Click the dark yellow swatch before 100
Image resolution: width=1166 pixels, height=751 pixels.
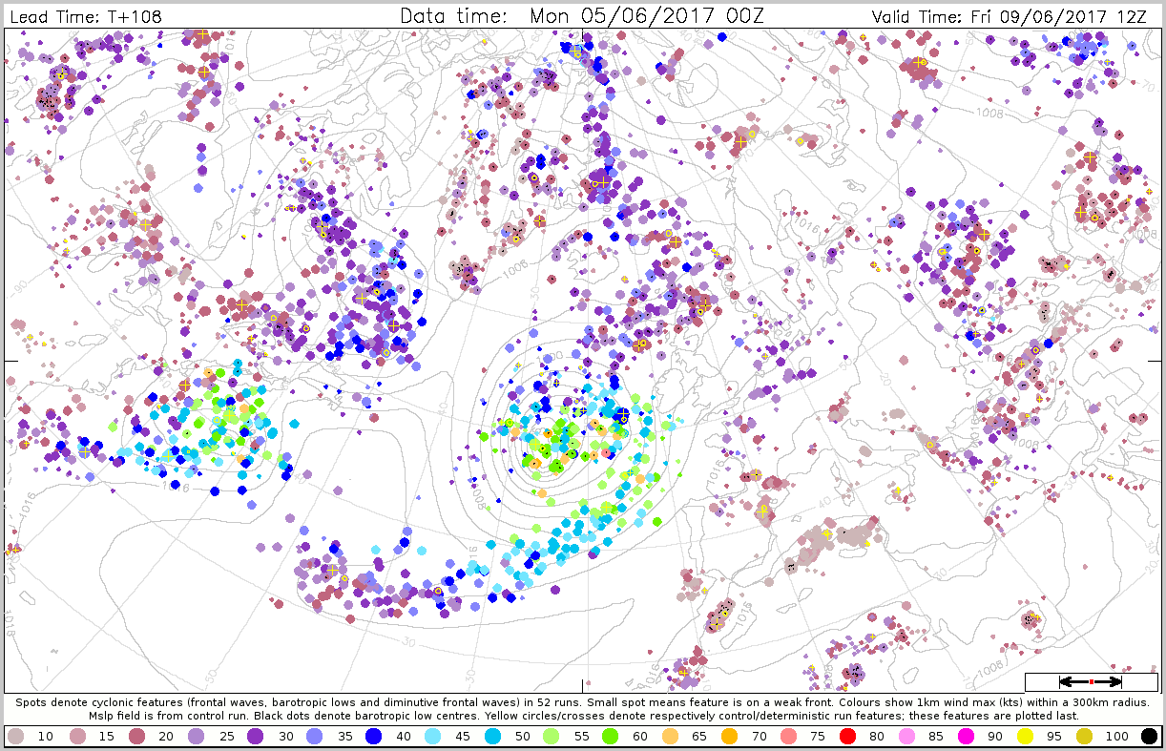point(1086,736)
